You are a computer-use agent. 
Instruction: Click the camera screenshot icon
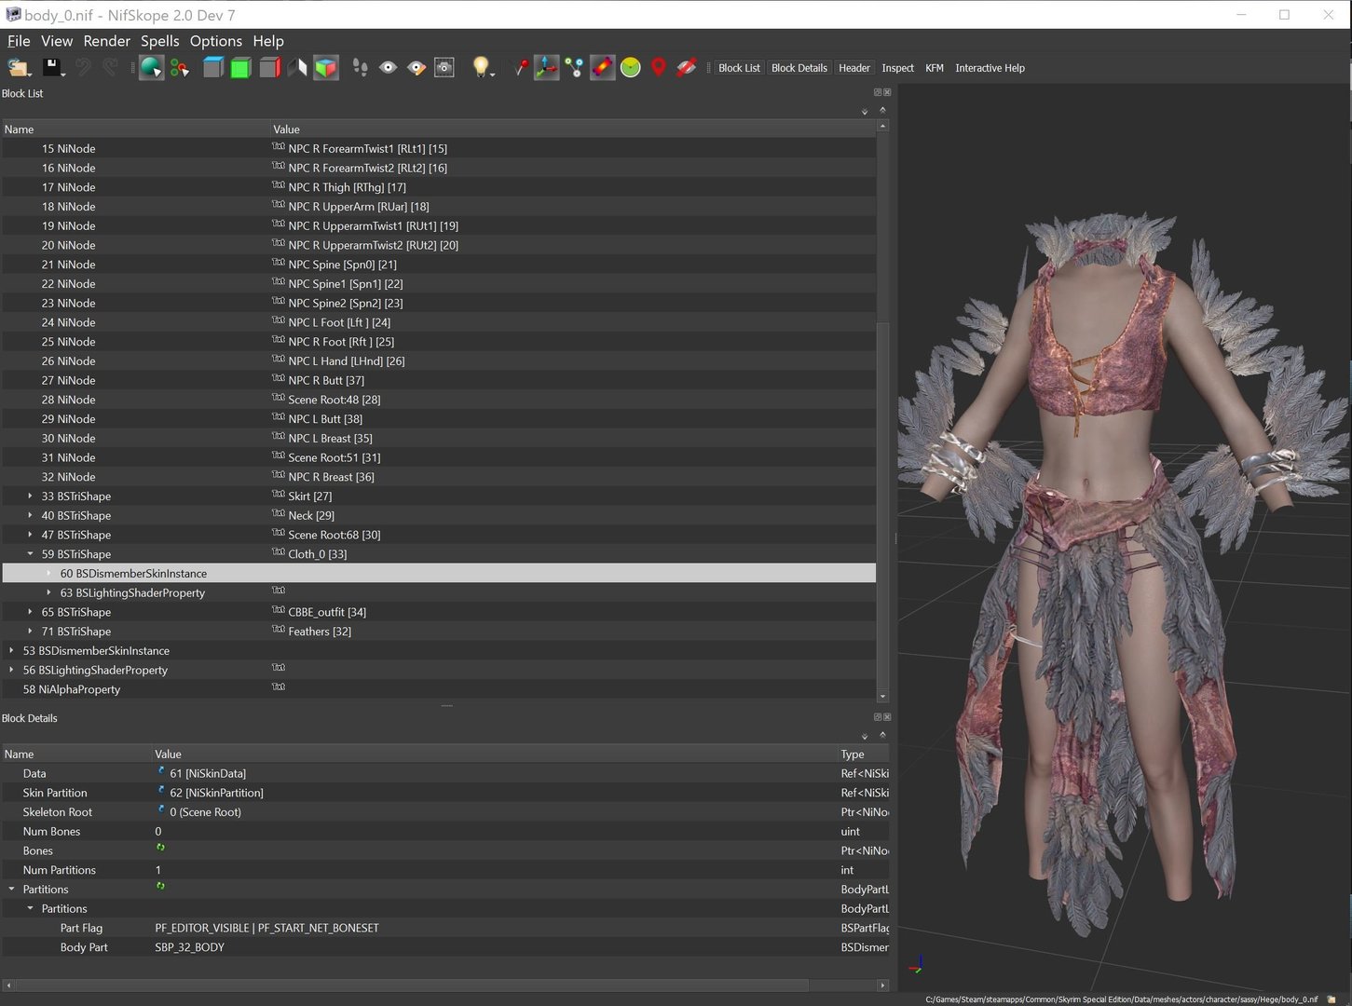coord(444,67)
